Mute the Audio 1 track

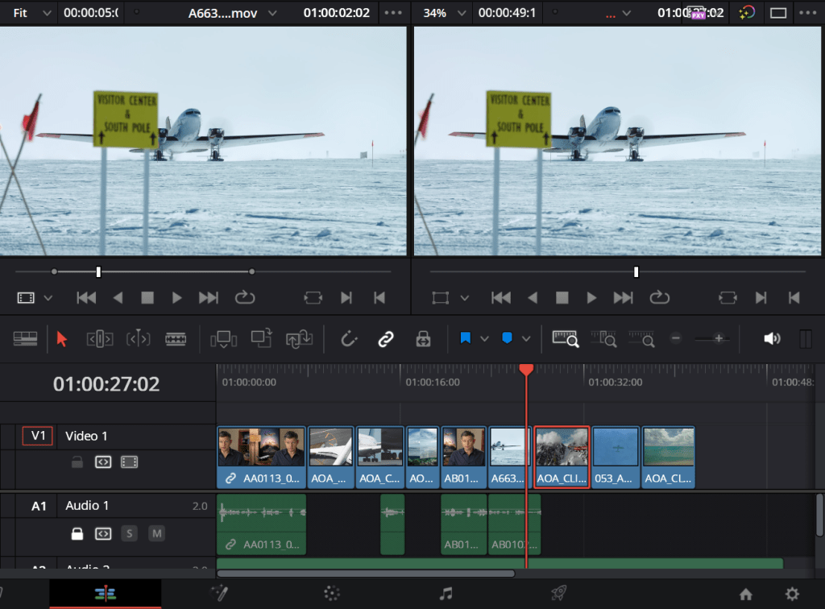(156, 533)
